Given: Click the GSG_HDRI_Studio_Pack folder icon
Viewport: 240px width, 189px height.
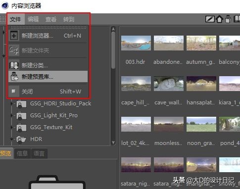Looking at the screenshot, I should [21, 104].
